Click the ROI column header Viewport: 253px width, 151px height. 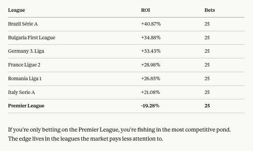click(x=145, y=10)
